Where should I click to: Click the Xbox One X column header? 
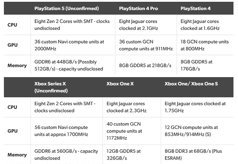(120, 84)
